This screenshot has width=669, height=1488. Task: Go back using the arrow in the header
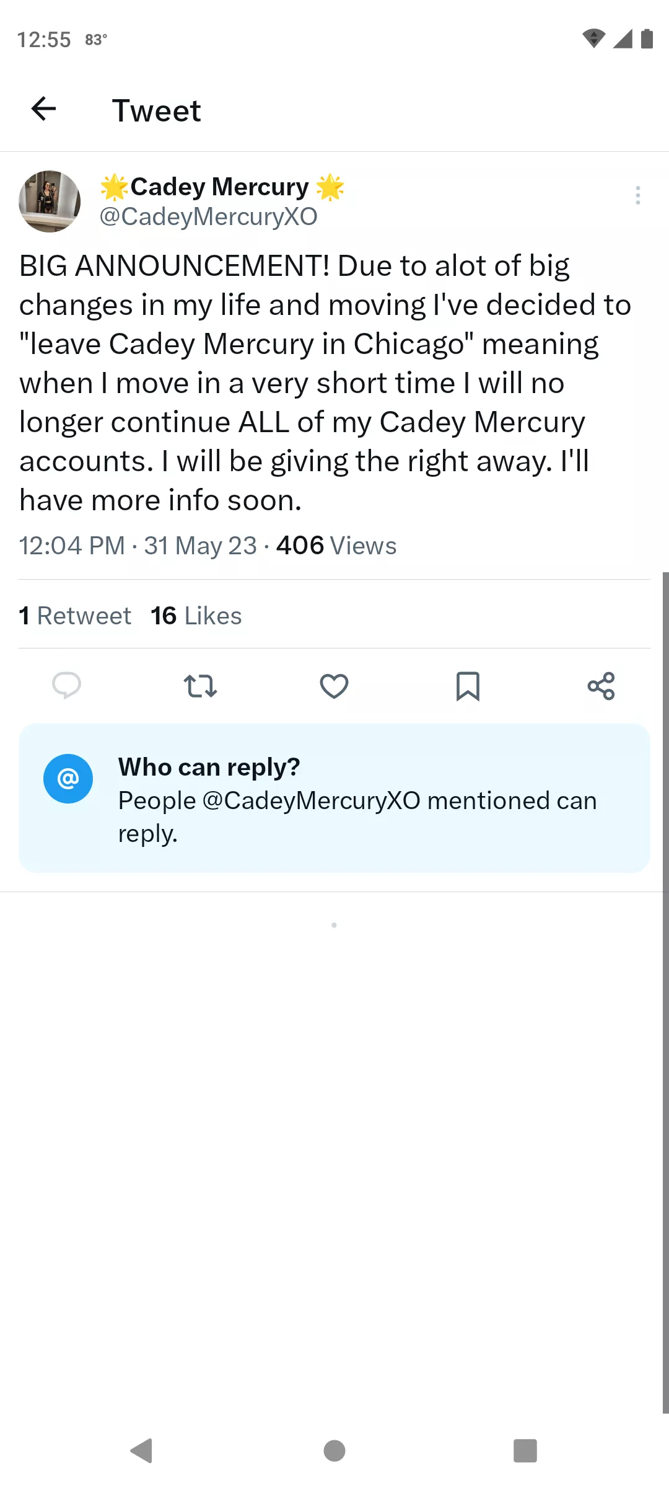pos(43,109)
